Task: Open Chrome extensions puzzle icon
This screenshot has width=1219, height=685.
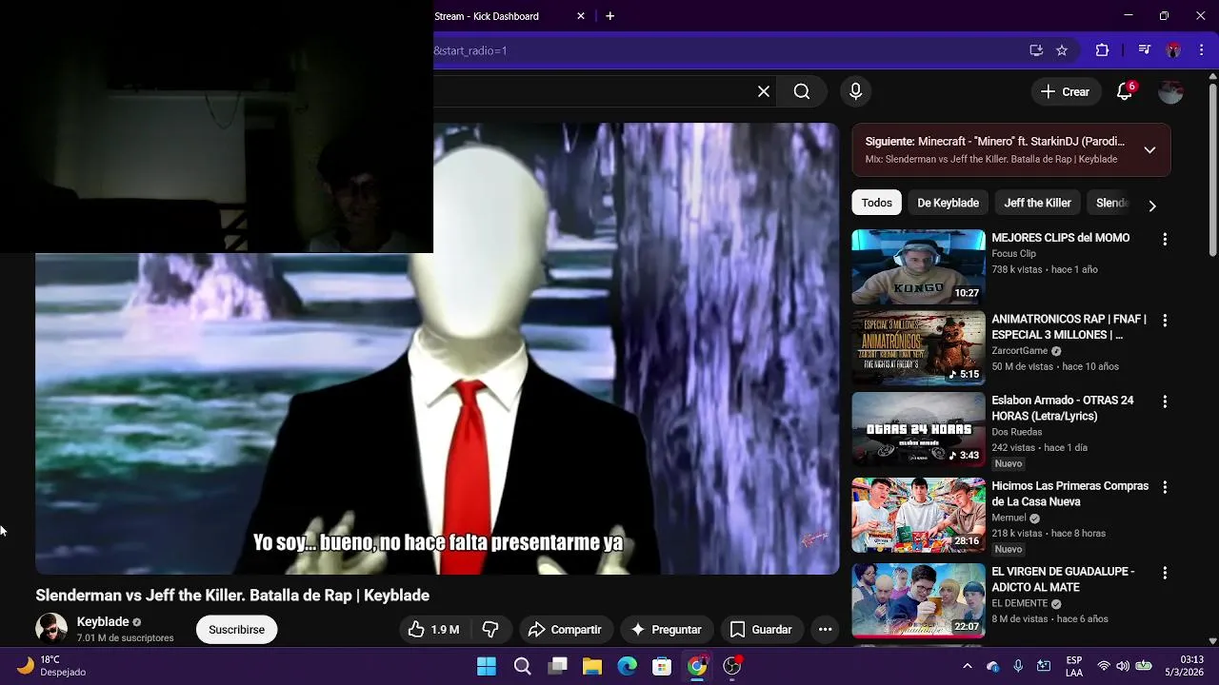Action: [x=1103, y=50]
